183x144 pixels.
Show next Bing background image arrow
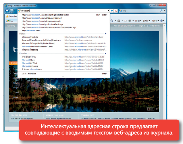tap(153, 109)
